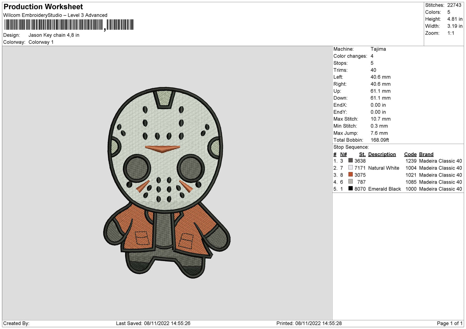Click the 'Stop Sequence:' label
This screenshot has width=466, height=329.
coord(351,147)
